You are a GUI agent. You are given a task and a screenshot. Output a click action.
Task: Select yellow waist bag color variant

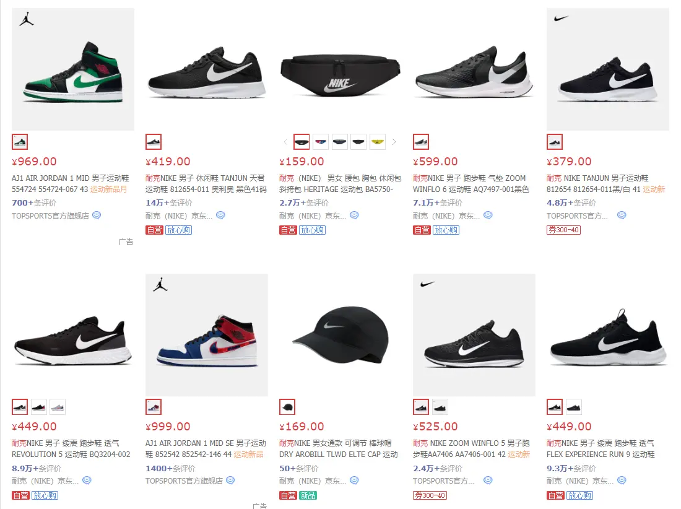click(378, 142)
